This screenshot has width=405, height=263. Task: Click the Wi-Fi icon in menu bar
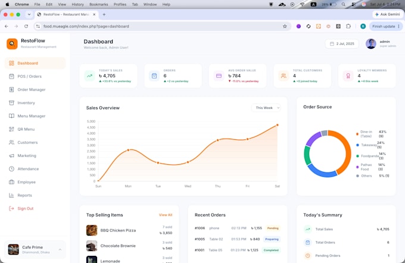(302, 4)
